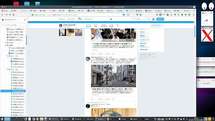Image resolution: width=215 pixels, height=121 pixels.
Task: Open the street photo link card
Action: 114,80
